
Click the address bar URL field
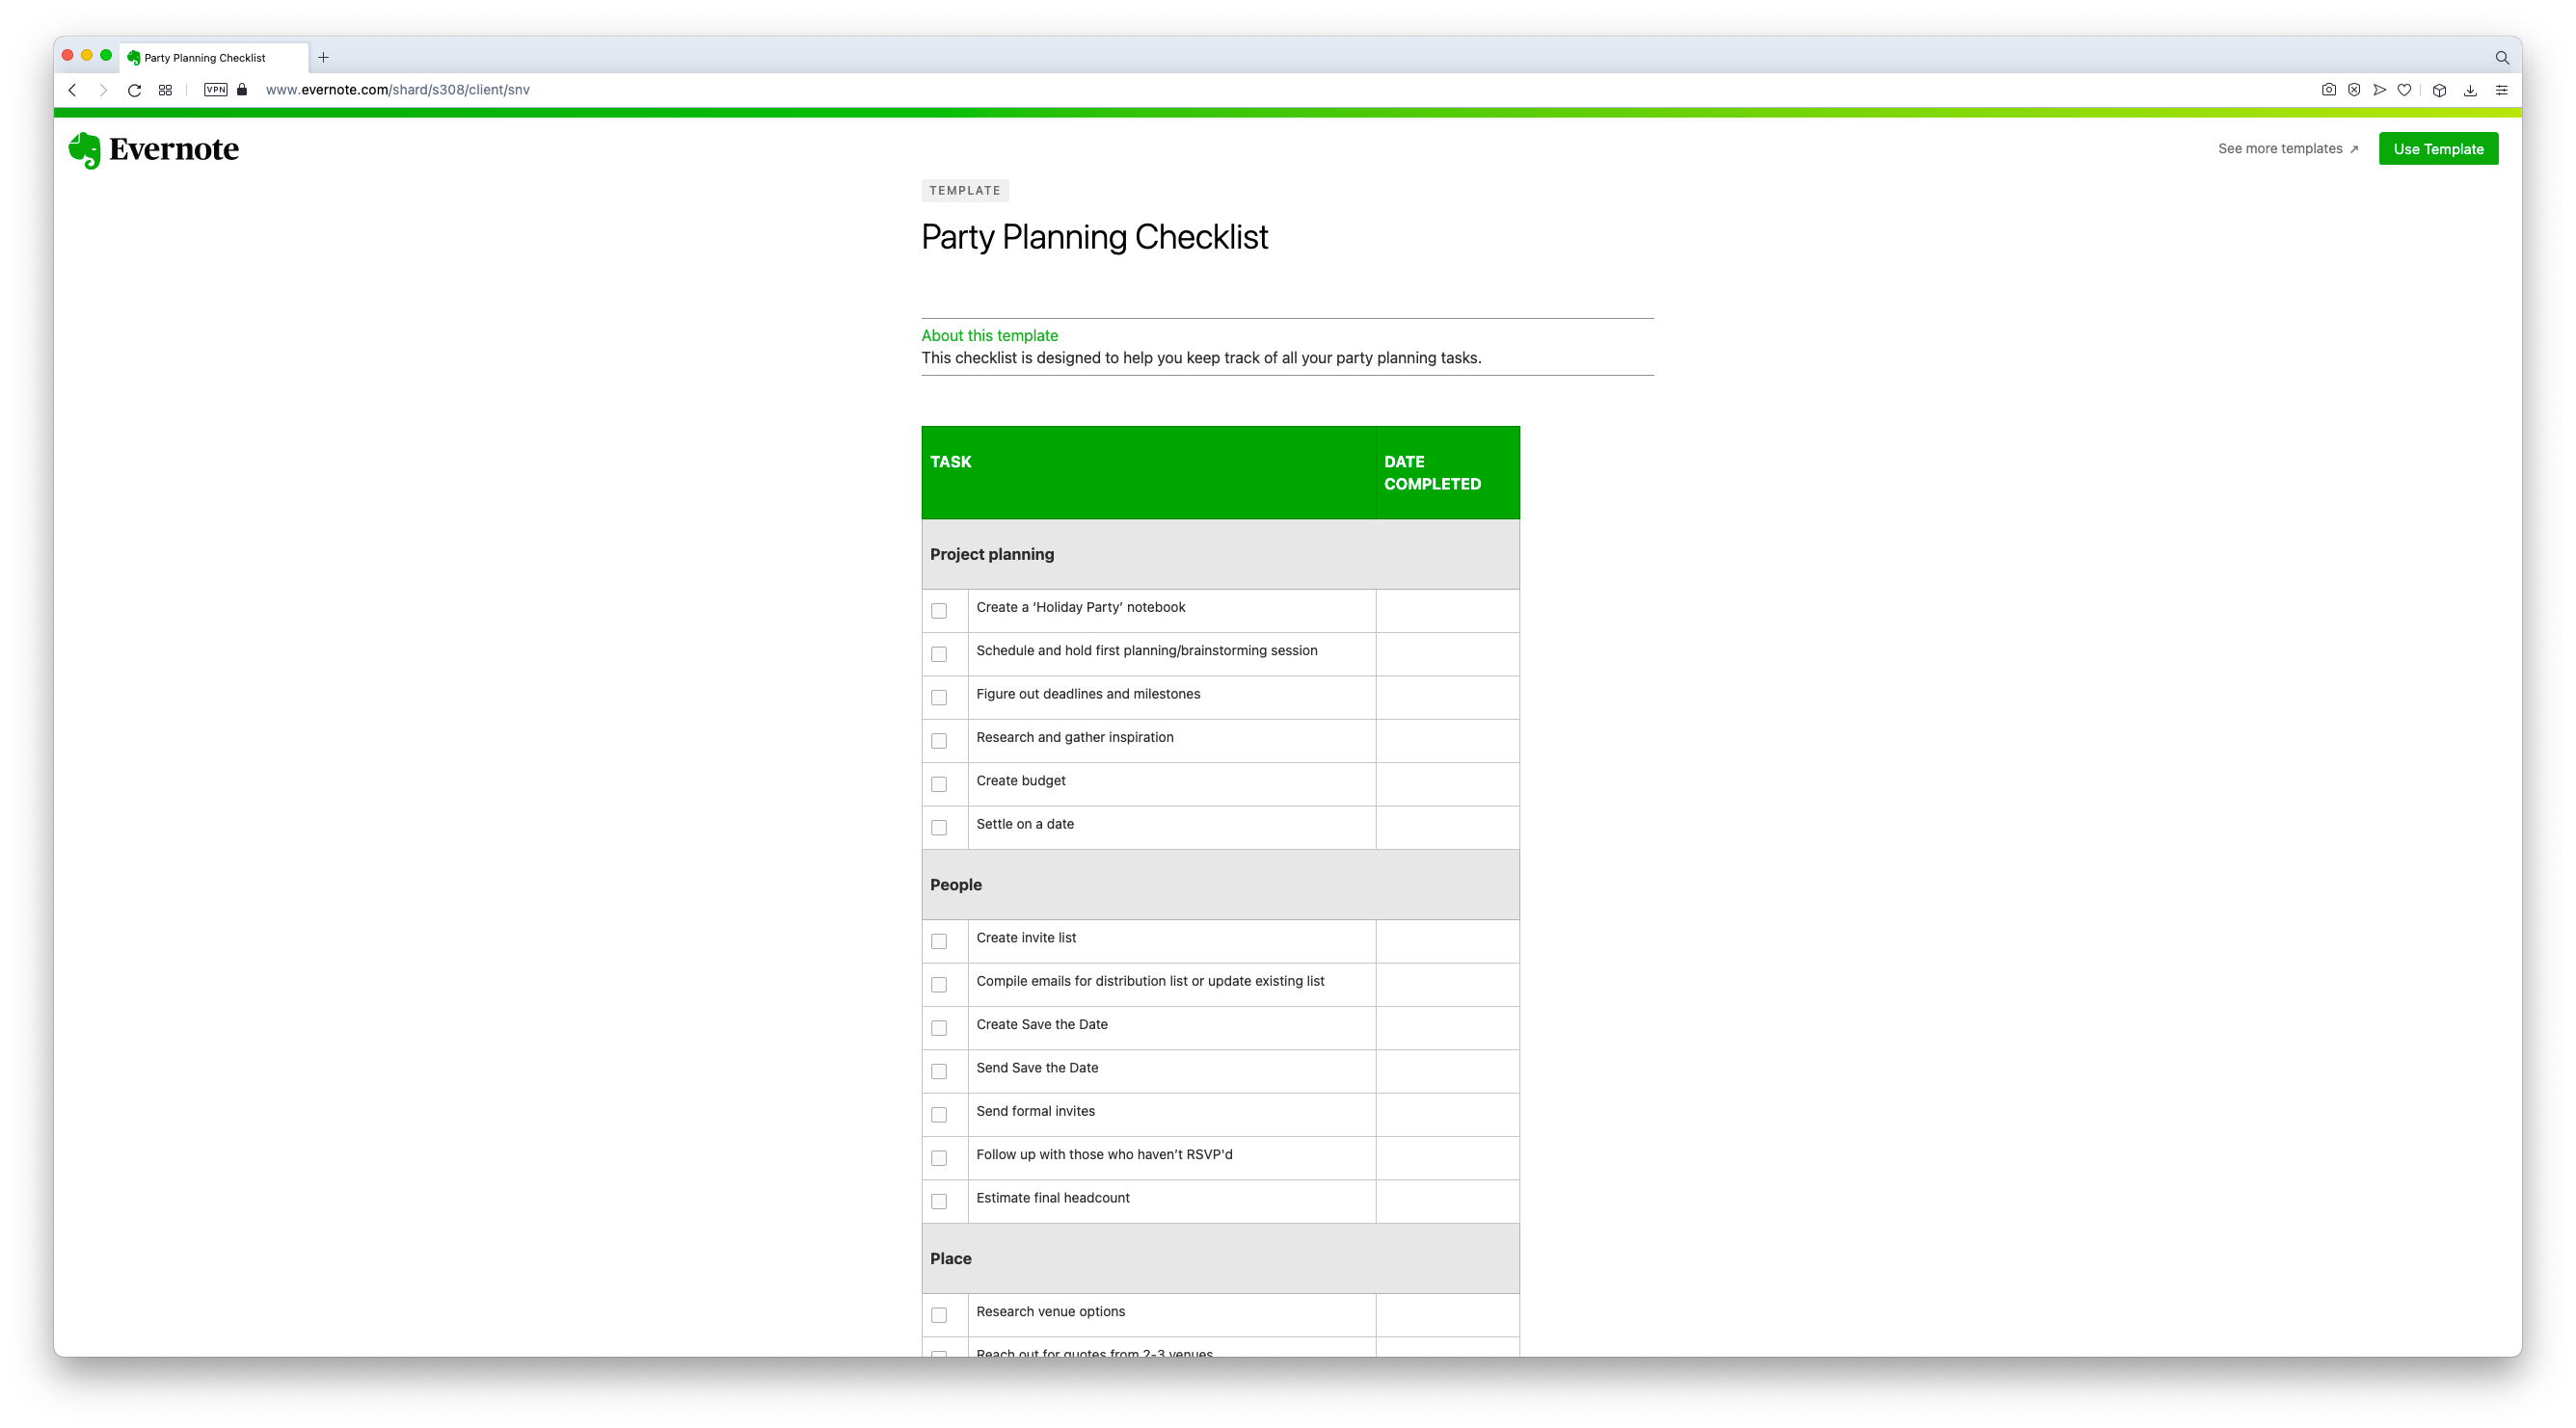click(397, 90)
